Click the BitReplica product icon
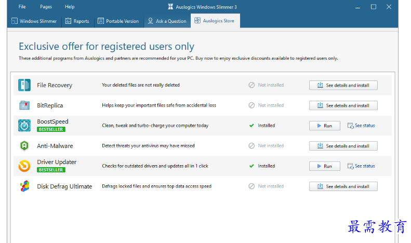Image resolution: width=411 pixels, height=243 pixels. (x=24, y=105)
